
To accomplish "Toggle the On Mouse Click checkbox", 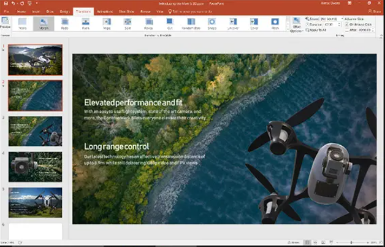I will (347, 24).
